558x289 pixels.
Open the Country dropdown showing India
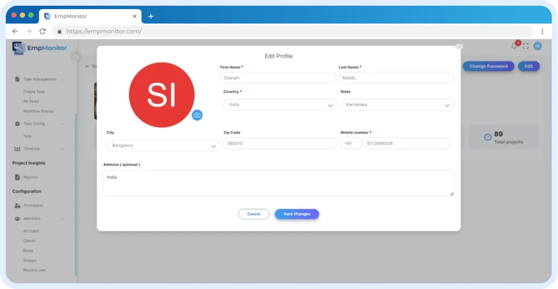(280, 105)
